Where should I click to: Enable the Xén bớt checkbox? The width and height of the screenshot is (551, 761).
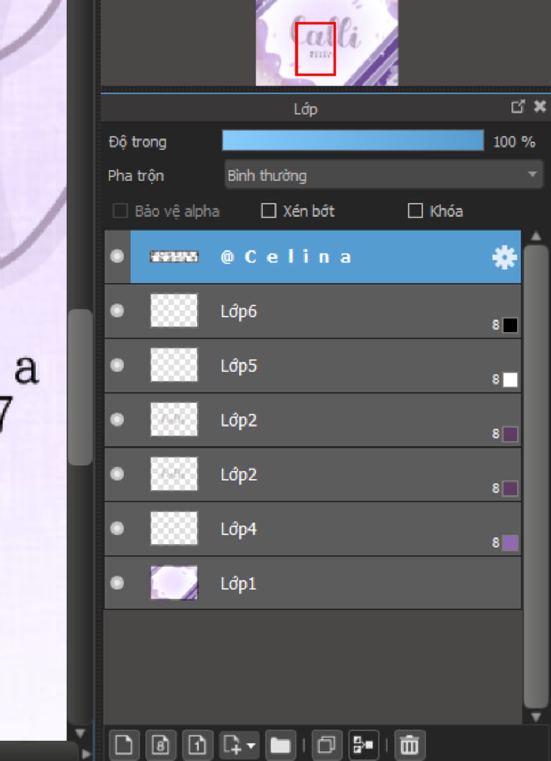pos(268,211)
